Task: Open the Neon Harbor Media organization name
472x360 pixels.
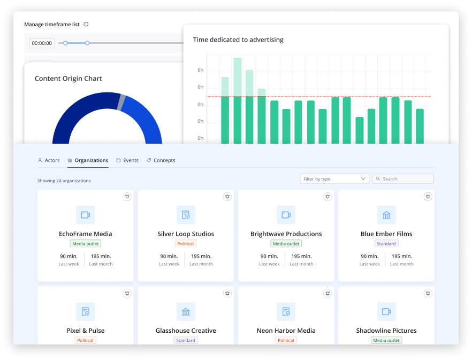Action: point(286,331)
